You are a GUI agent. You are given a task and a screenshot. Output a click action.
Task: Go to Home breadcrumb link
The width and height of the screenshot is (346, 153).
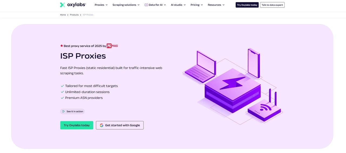coord(63,15)
